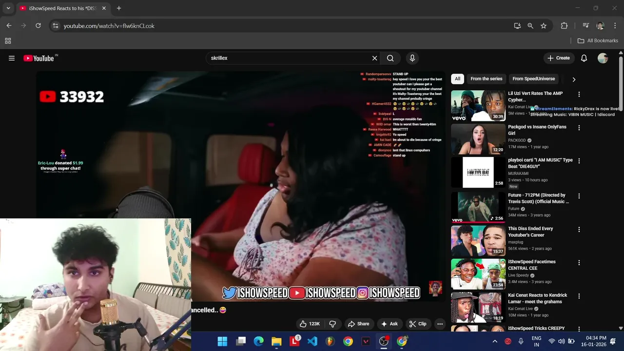Share the video

tap(358, 324)
